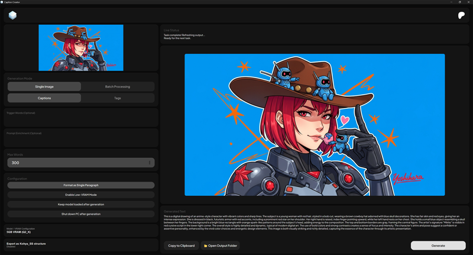Toggle Format as Single Paragraph option
Image resolution: width=473 pixels, height=255 pixels.
(81, 185)
